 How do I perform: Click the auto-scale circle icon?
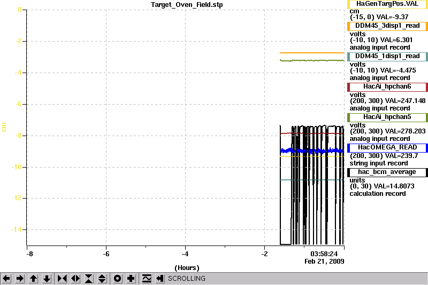(x=118, y=279)
